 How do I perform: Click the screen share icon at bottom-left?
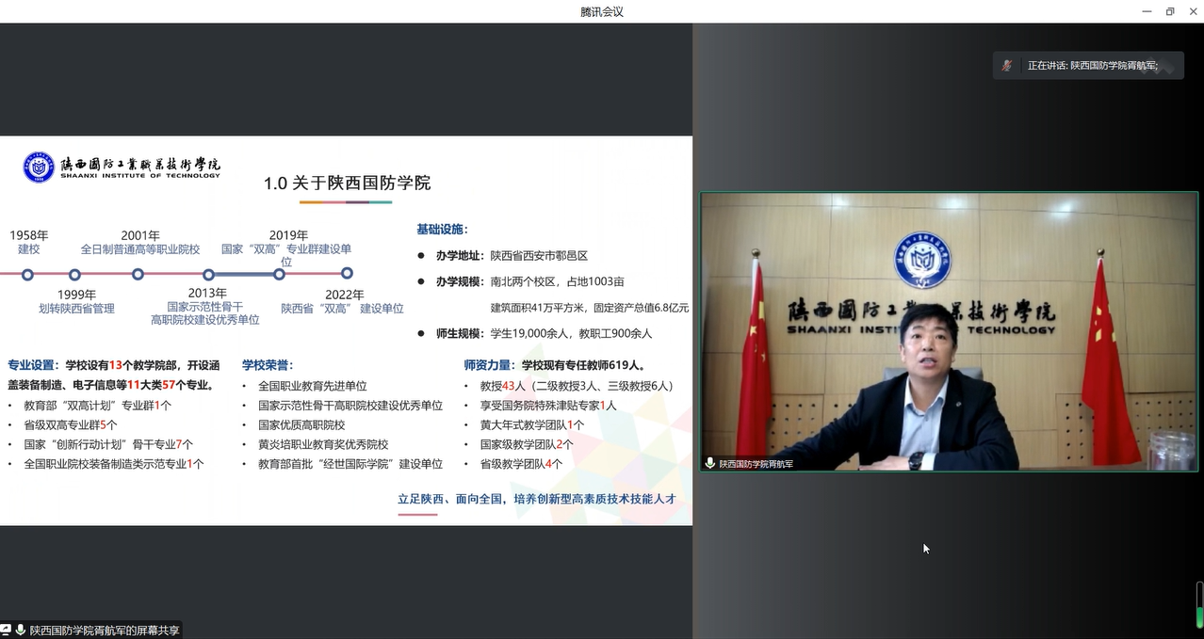click(6, 630)
